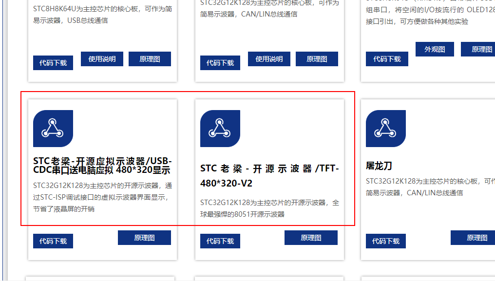Click 代码下载 for the TFT-480*320-V2 oscilloscope
The height and width of the screenshot is (281, 495).
tap(220, 241)
